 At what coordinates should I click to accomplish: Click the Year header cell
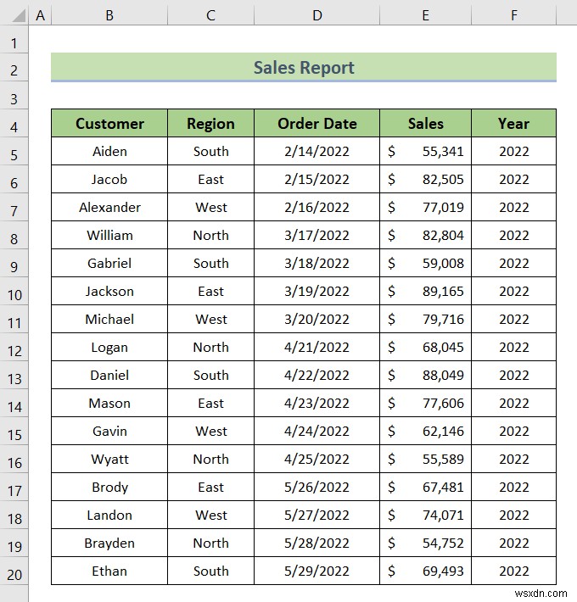(x=513, y=124)
